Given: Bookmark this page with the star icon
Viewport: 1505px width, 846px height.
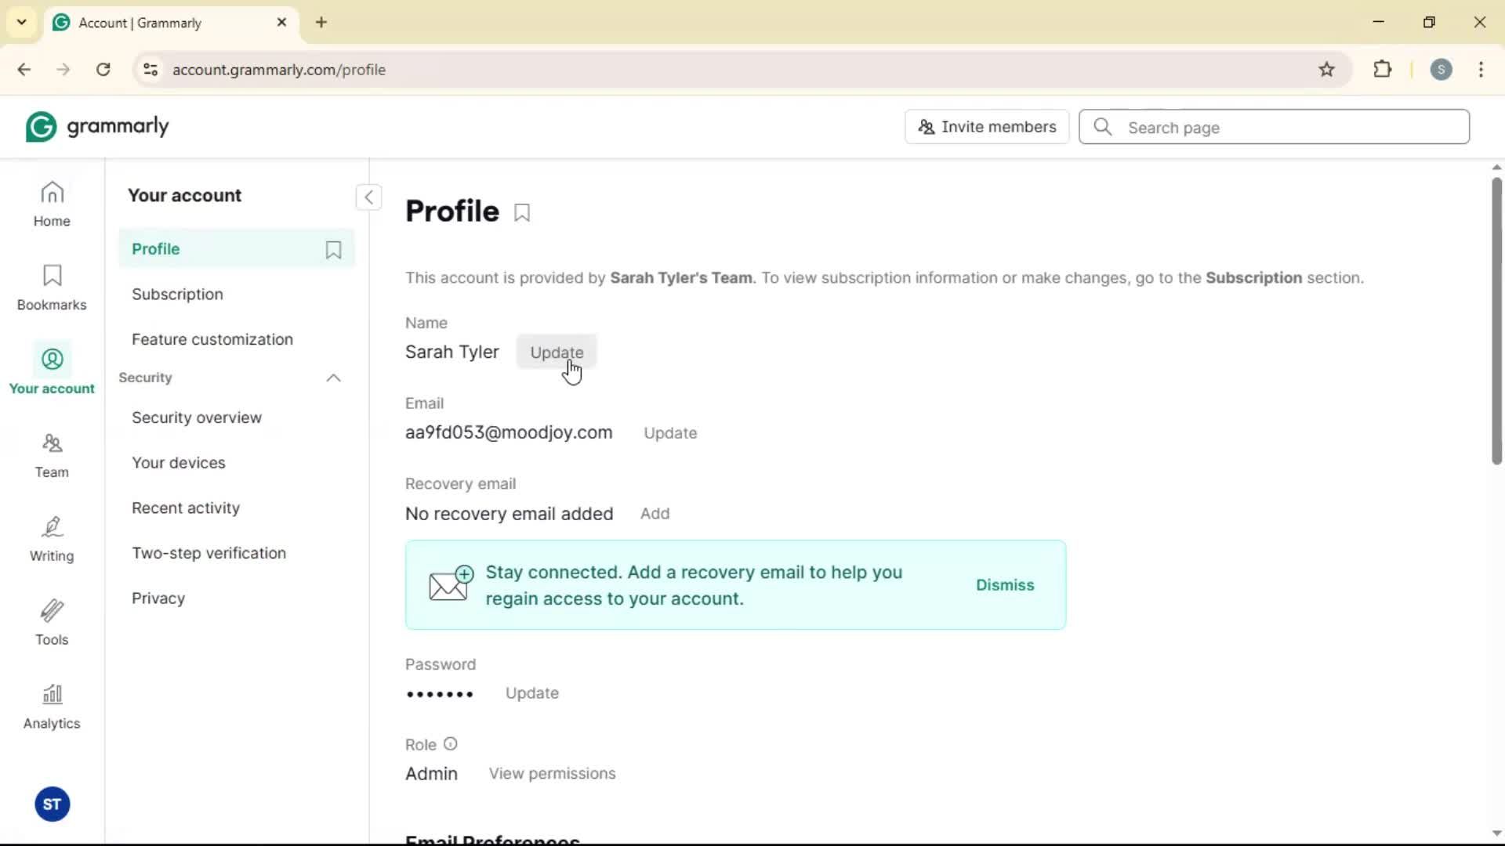Looking at the screenshot, I should tap(1326, 70).
